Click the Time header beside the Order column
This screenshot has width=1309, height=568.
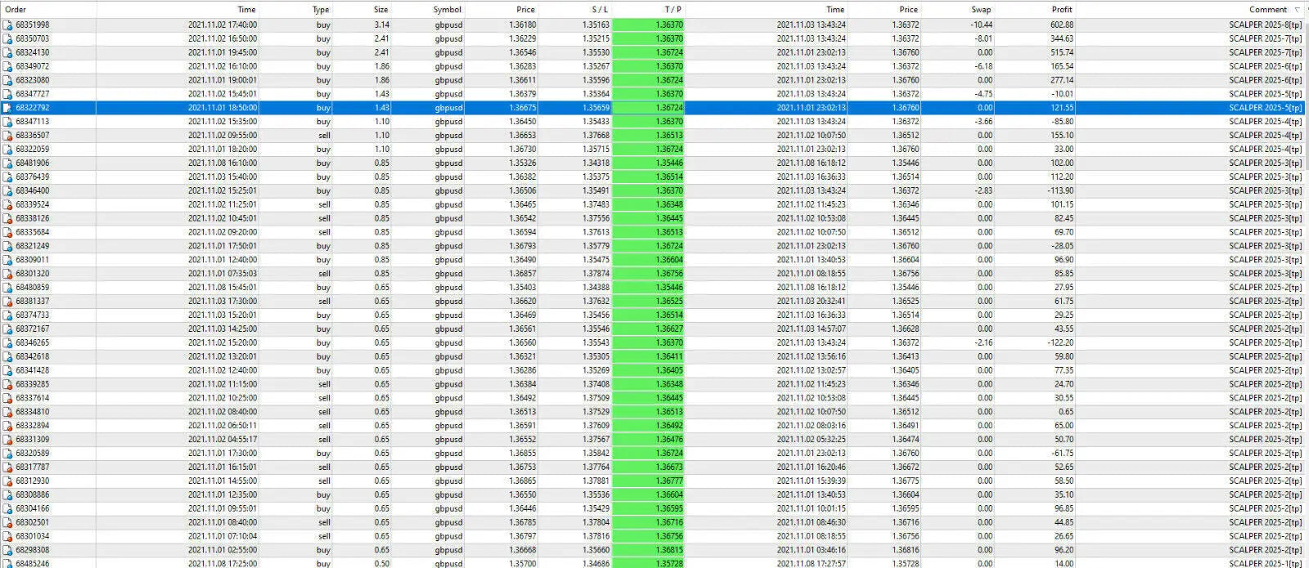tap(246, 10)
